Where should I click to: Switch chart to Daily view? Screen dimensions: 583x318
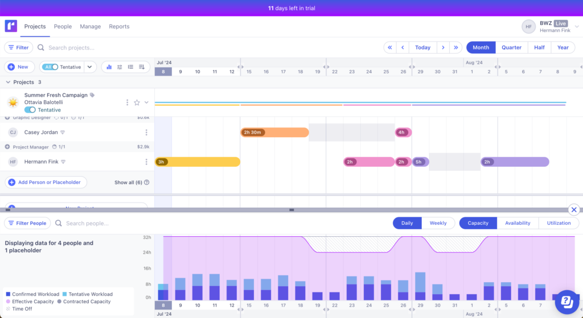(407, 223)
